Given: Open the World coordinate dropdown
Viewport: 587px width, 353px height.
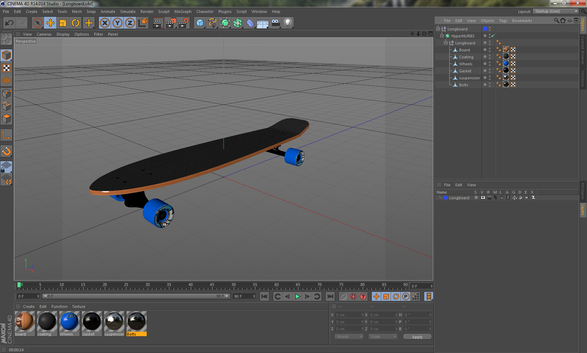Looking at the screenshot, I should pyautogui.click(x=349, y=337).
